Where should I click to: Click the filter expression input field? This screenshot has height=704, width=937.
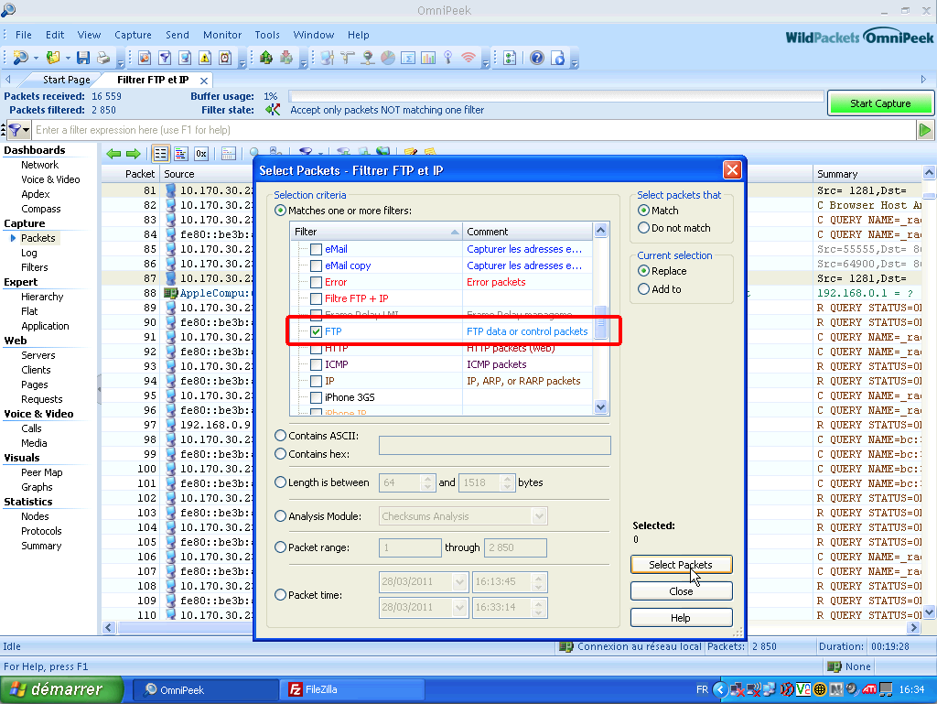(475, 130)
